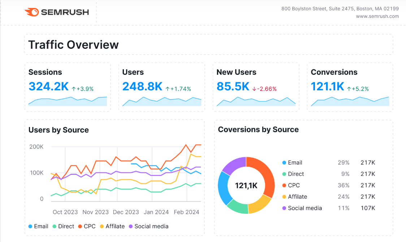Click the 36% CPC percentage

point(344,185)
